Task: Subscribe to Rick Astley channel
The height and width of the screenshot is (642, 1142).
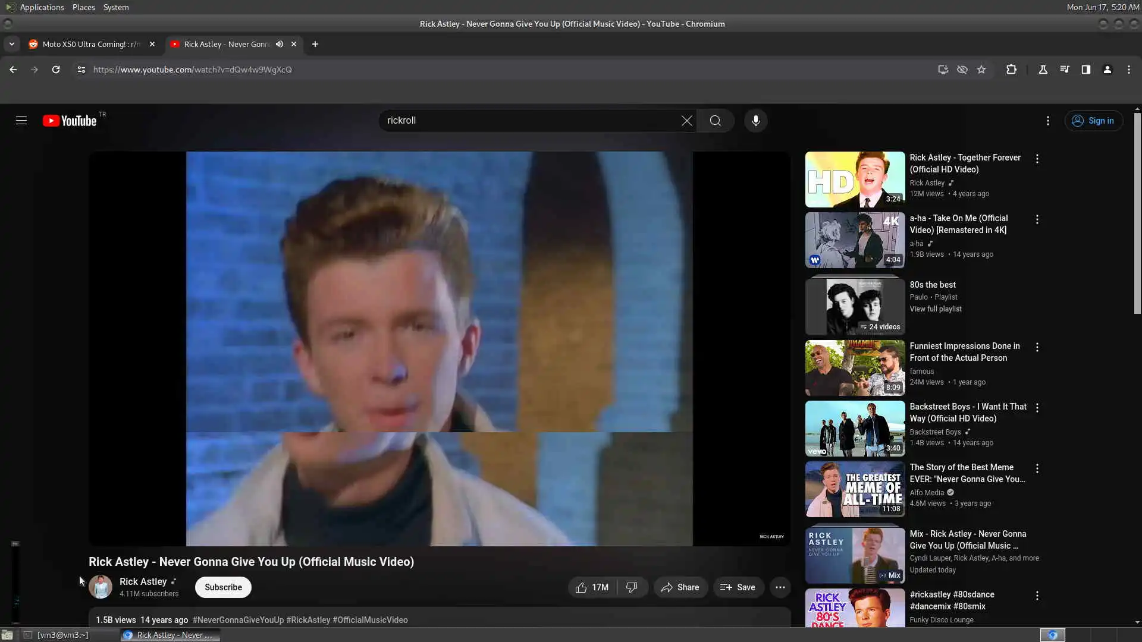Action: pos(223,587)
